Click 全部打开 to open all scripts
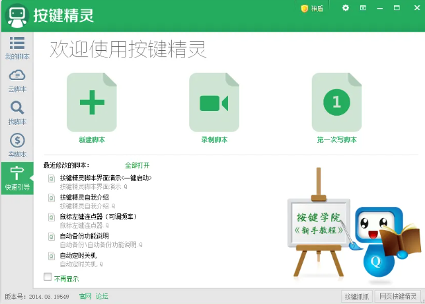Viewport: 425px width, 304px height. [x=137, y=165]
